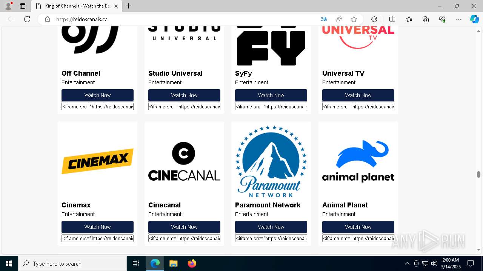
Task: Open Microsoft Edge from taskbar
Action: click(155, 263)
